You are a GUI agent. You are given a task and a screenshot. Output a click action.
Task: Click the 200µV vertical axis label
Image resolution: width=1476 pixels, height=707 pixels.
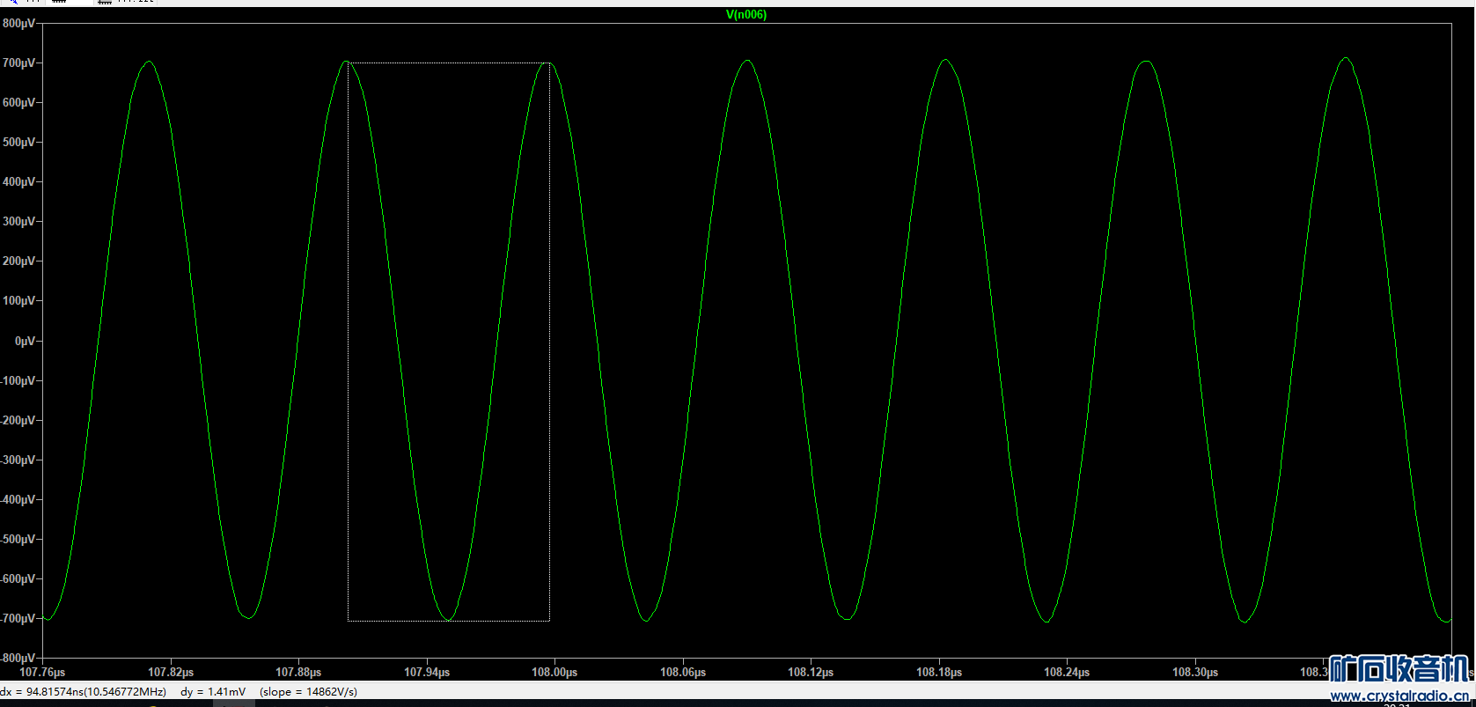[18, 261]
